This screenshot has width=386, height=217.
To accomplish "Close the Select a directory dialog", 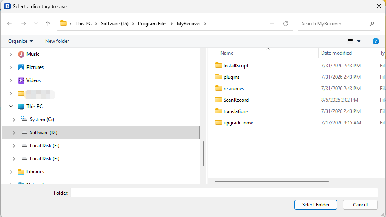I will point(379,7).
